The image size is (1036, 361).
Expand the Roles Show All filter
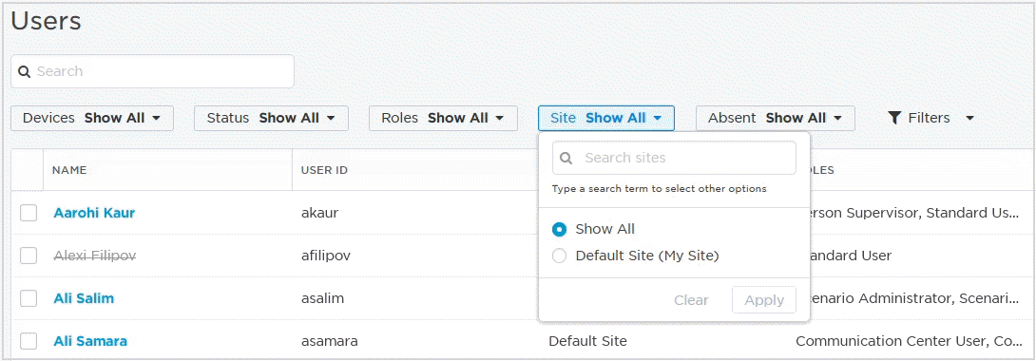[x=443, y=118]
